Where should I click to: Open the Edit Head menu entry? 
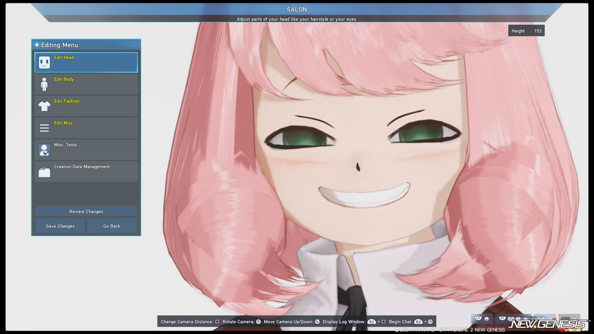(86, 62)
